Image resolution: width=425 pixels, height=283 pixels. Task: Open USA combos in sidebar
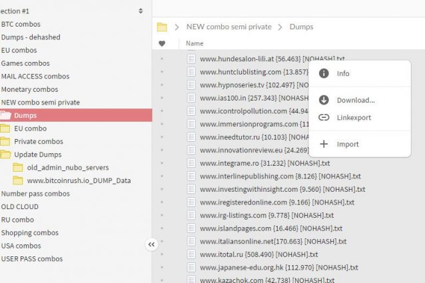pyautogui.click(x=21, y=246)
